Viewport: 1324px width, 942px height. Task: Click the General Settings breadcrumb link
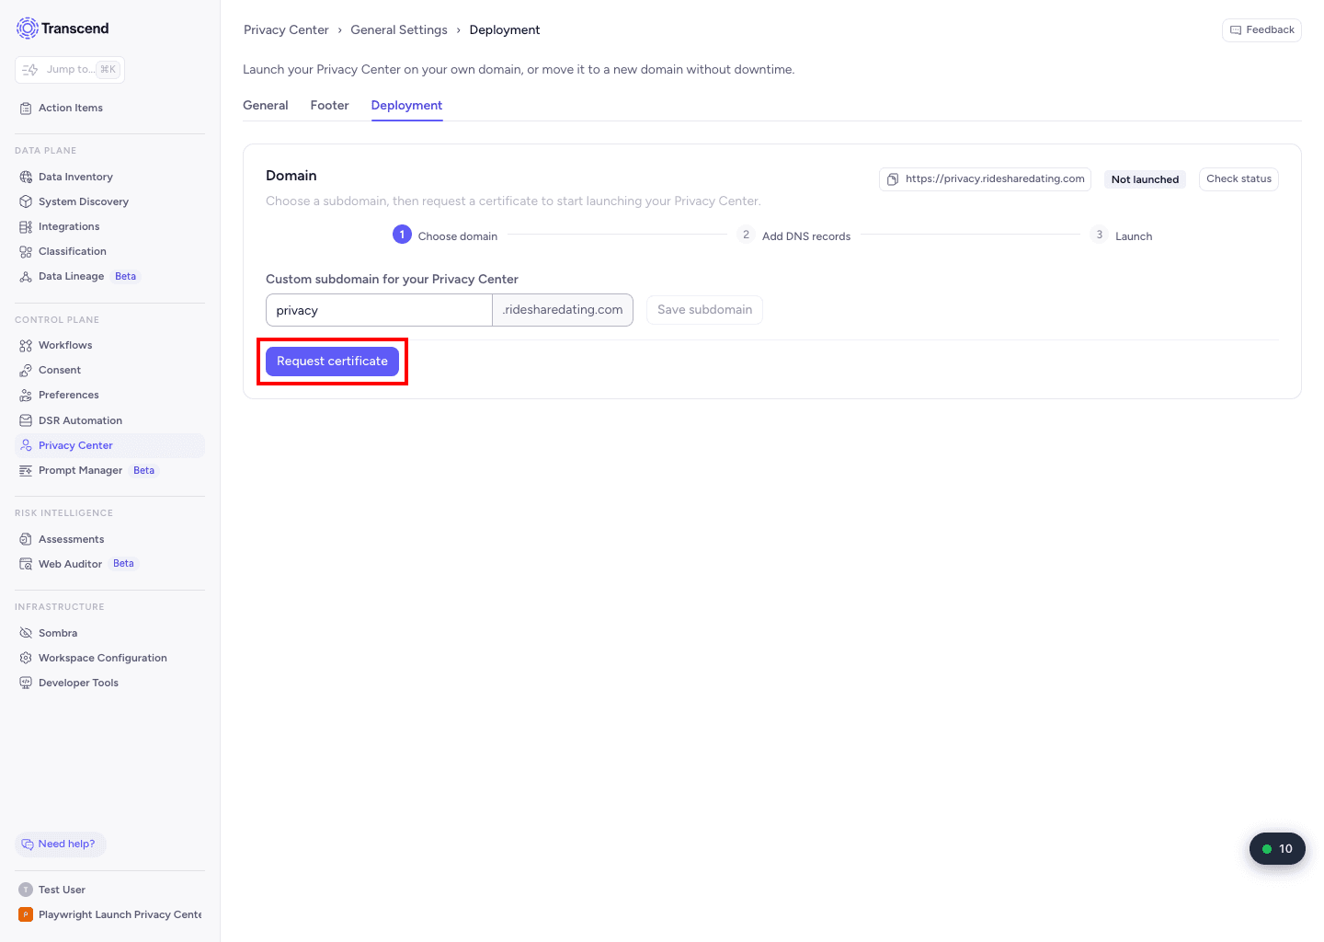tap(399, 30)
